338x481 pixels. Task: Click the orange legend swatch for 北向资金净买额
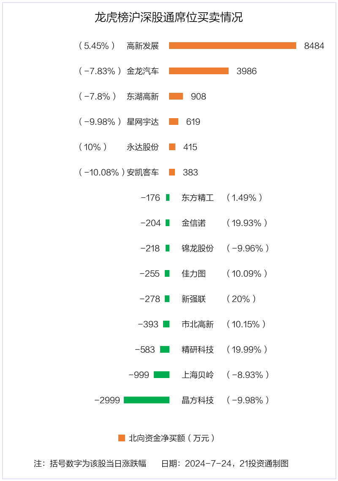pos(122,438)
